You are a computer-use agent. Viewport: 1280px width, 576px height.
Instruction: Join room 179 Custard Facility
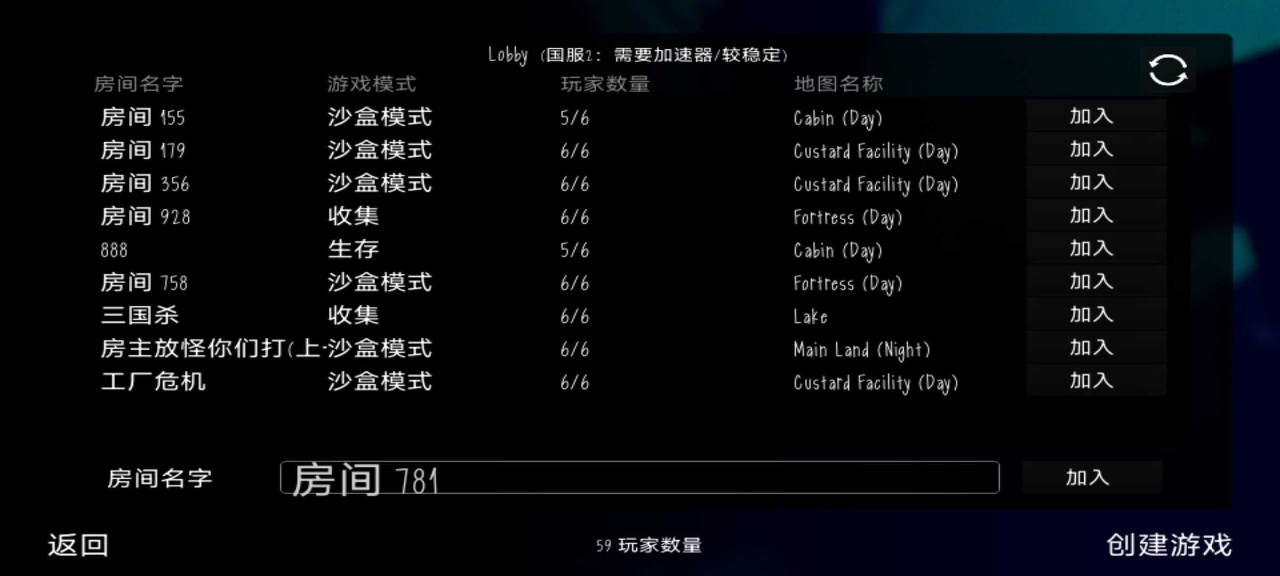point(1090,150)
